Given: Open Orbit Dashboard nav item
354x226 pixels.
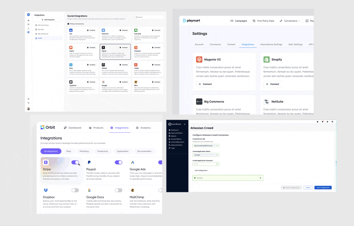Looking at the screenshot, I should click(x=73, y=127).
